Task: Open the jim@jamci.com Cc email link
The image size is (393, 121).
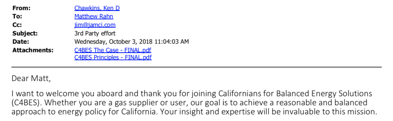Action: tap(95, 25)
